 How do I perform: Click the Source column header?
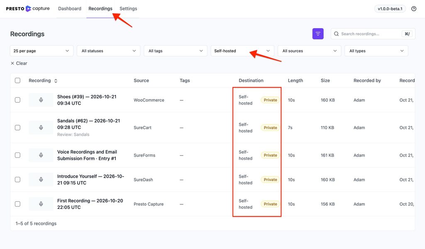click(141, 80)
